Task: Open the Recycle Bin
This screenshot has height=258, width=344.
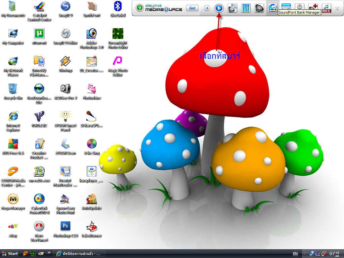Action: coord(13,92)
